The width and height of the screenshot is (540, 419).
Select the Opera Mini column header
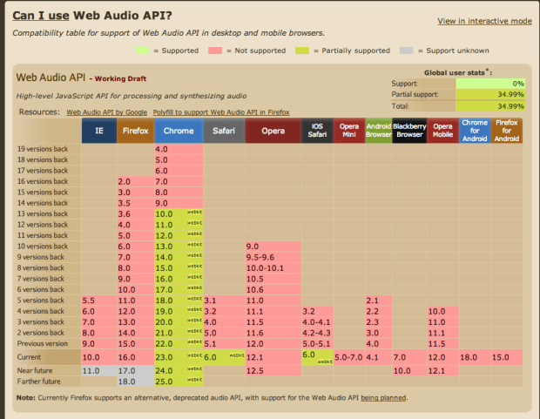(349, 132)
